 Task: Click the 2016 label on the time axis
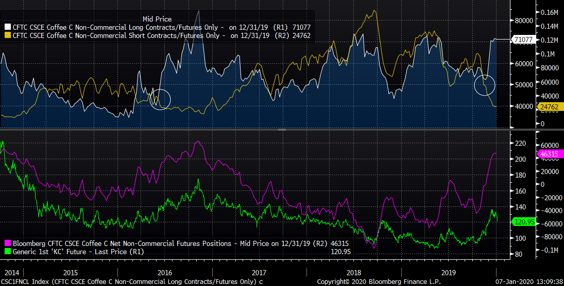(x=165, y=273)
